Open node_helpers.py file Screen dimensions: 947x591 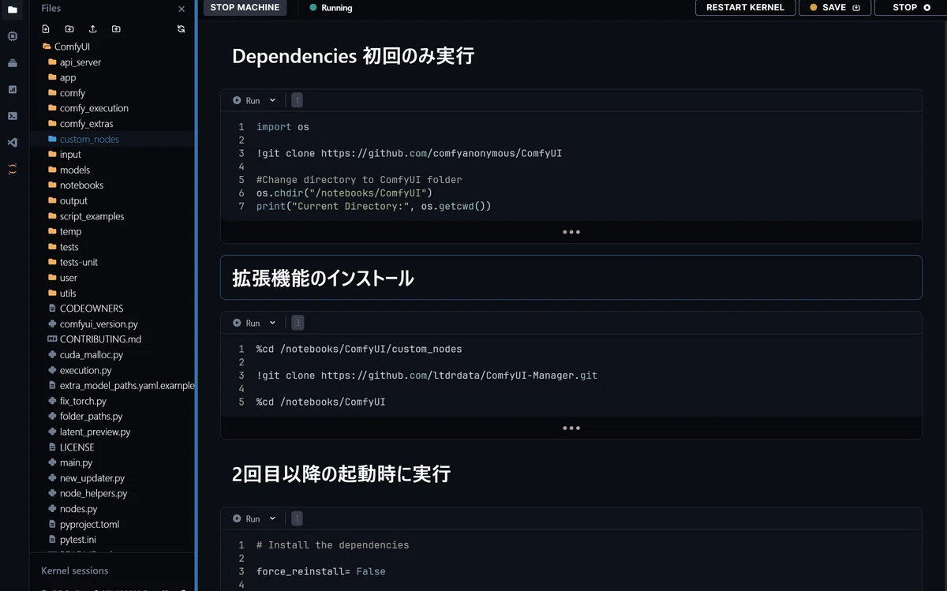click(x=88, y=493)
